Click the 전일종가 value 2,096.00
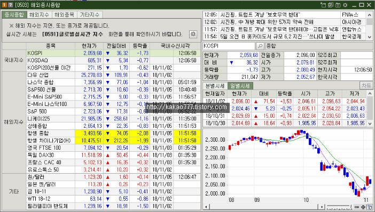This screenshot has height=212, width=375. click(306, 55)
